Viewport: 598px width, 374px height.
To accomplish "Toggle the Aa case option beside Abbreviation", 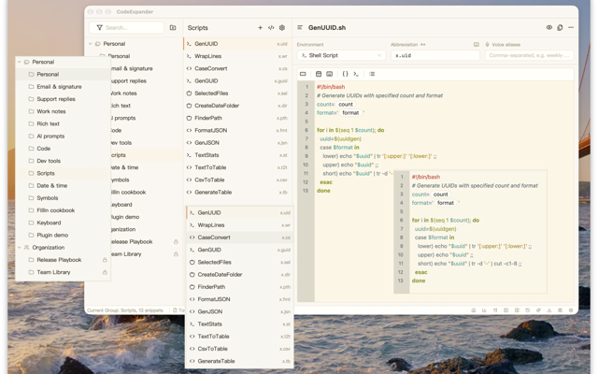I will coord(422,45).
